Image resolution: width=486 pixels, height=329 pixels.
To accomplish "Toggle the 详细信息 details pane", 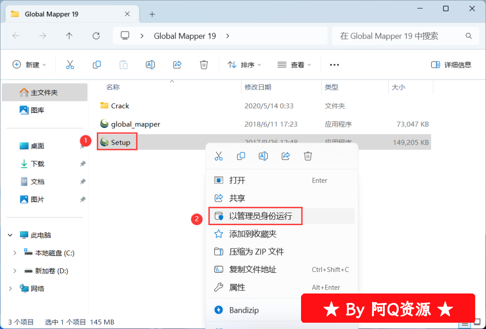I will click(451, 65).
